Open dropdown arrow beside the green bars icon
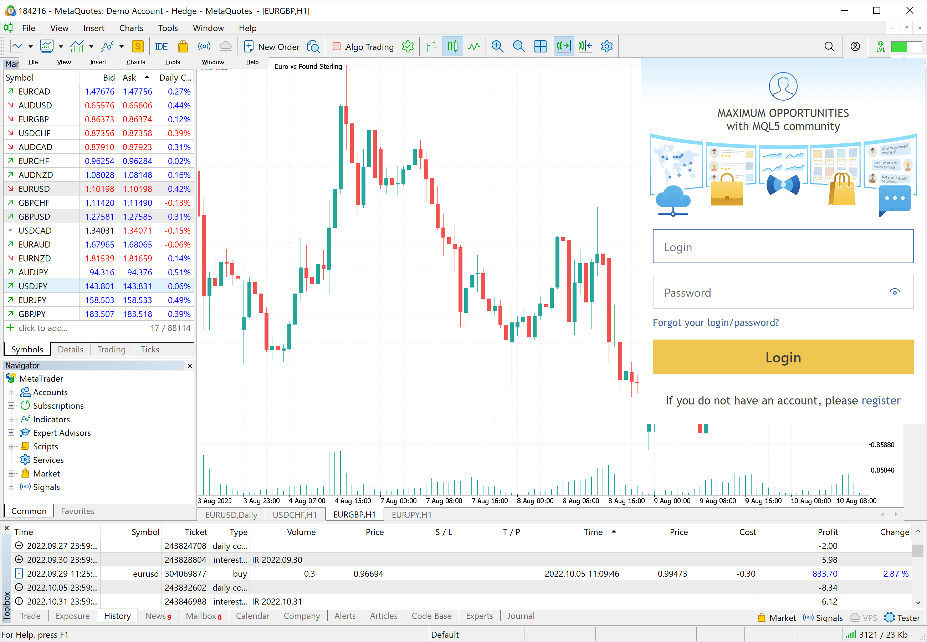The image size is (927, 642). tap(91, 47)
